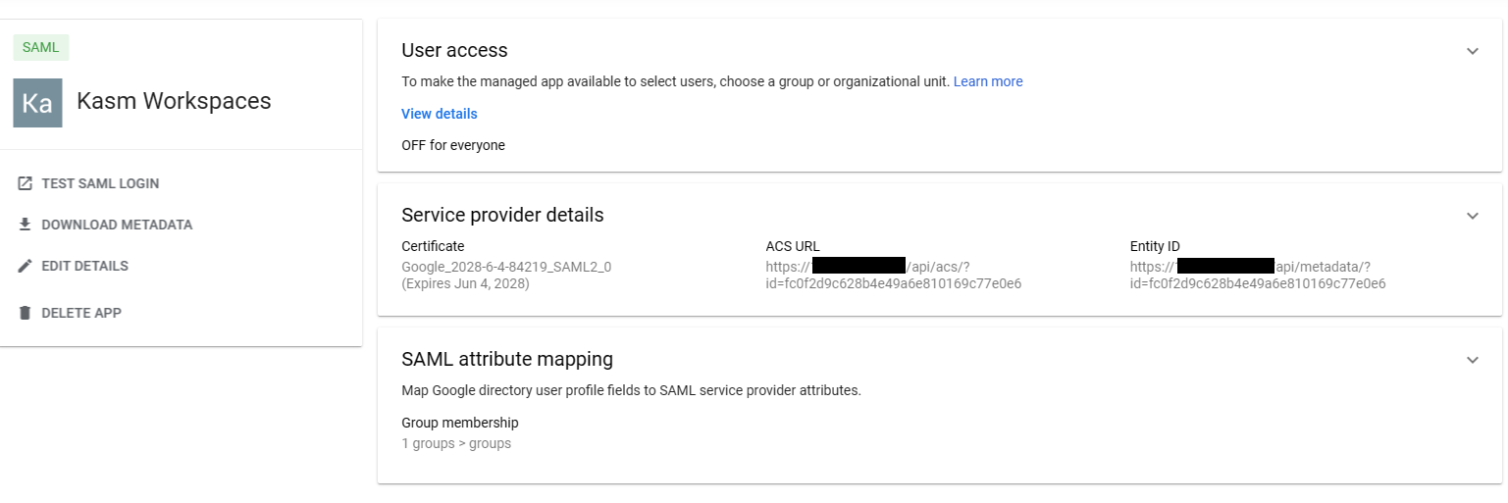Click the download arrow icon for metadata
The width and height of the screenshot is (1508, 503).
pos(26,225)
